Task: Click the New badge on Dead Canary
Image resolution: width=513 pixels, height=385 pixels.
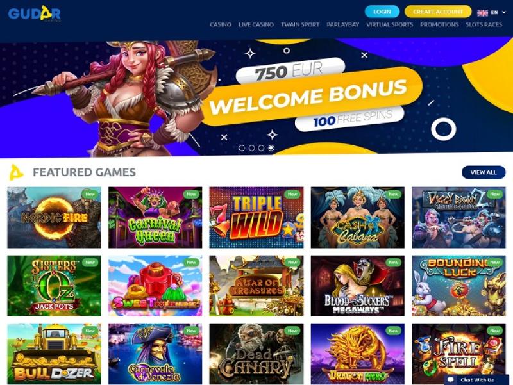Action: click(x=292, y=331)
